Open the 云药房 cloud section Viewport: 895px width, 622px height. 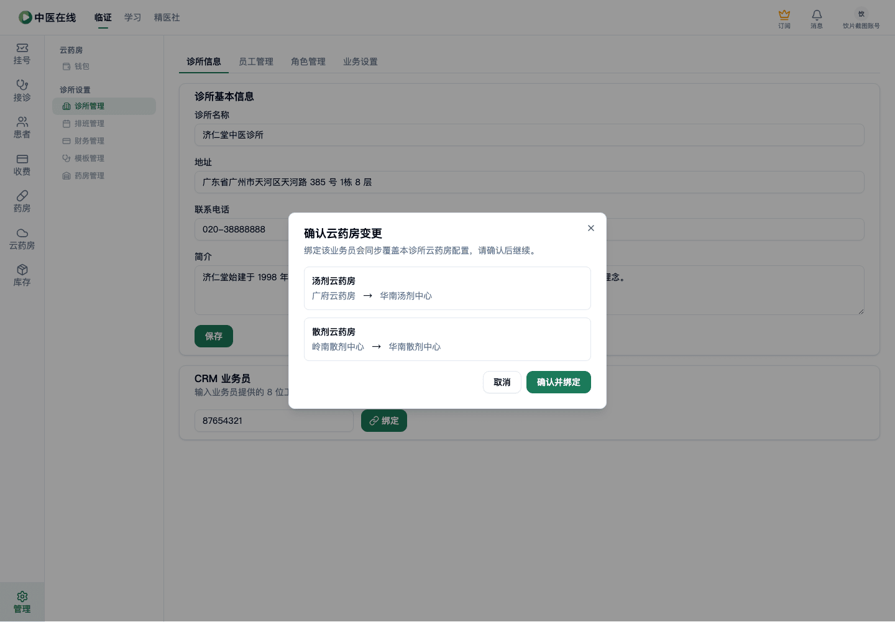point(22,239)
